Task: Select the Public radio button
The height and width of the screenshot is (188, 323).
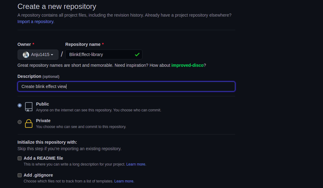Action: [20, 105]
